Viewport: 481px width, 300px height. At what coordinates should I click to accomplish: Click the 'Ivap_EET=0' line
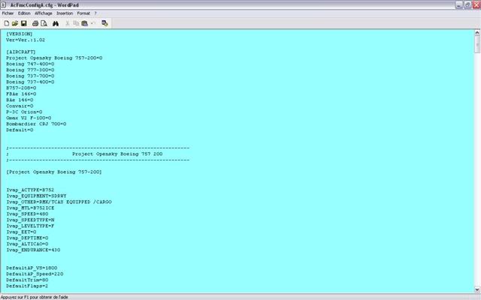pos(21,232)
